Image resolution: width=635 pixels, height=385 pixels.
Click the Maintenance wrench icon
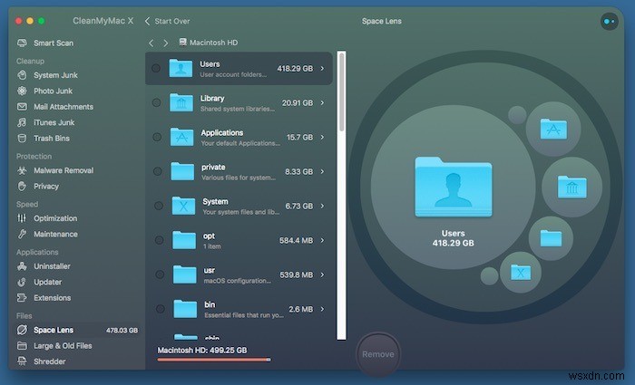pos(22,234)
